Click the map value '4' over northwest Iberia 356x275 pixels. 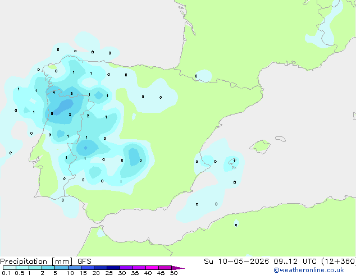pyautogui.click(x=54, y=93)
